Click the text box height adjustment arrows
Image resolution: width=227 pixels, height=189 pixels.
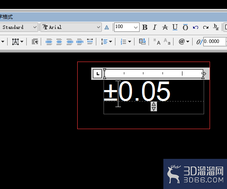pos(154,107)
